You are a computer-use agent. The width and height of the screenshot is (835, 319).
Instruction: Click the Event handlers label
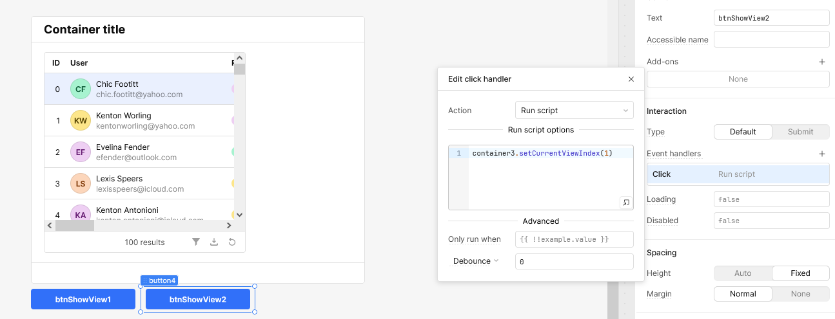pyautogui.click(x=674, y=154)
